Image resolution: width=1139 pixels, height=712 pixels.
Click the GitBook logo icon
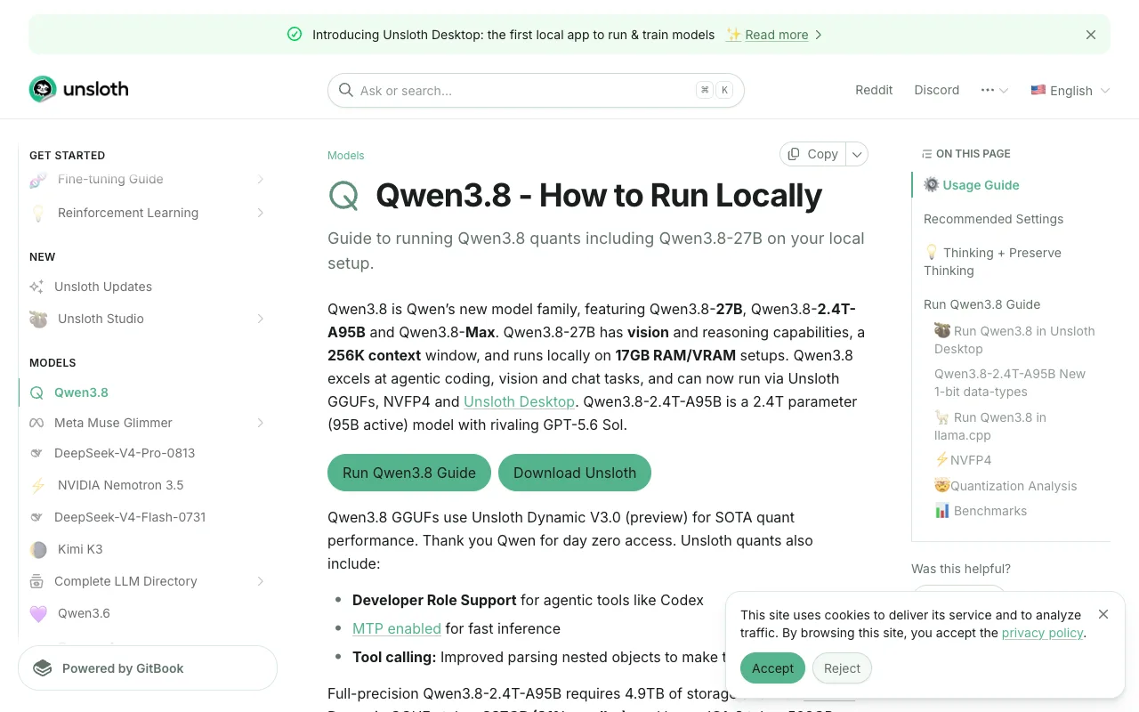pyautogui.click(x=42, y=668)
